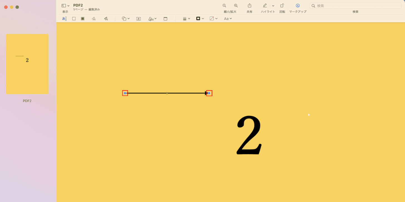The image size is (405, 202).
Task: Grab the arrow's right endpoint handle
Action: click(x=209, y=93)
